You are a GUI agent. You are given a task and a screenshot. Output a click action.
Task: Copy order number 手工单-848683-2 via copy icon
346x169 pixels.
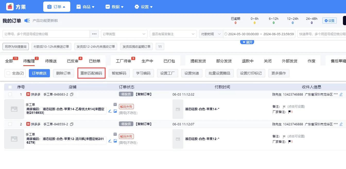(72, 95)
